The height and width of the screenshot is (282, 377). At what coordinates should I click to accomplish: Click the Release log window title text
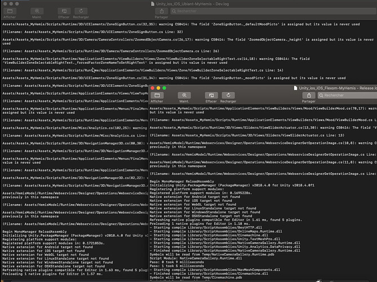338,88
